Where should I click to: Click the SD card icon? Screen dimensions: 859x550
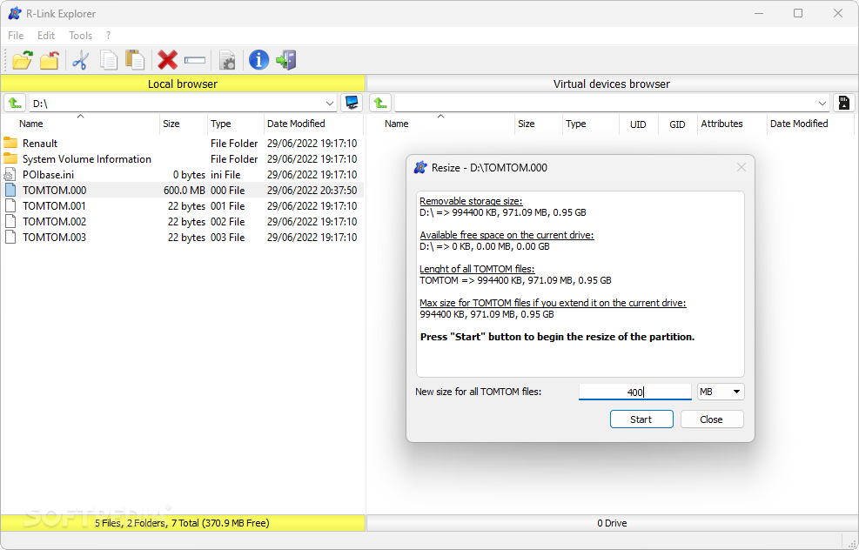[843, 103]
